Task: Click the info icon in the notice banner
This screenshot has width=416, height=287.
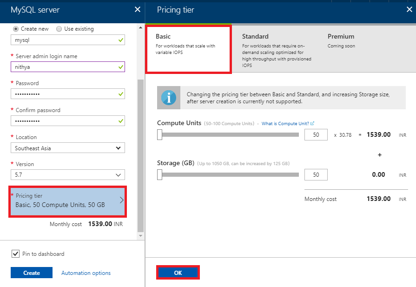Action: (x=168, y=98)
